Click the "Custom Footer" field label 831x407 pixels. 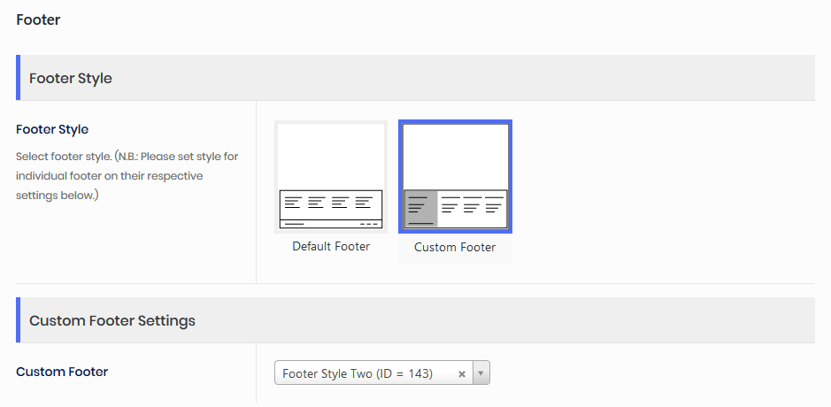tap(62, 372)
